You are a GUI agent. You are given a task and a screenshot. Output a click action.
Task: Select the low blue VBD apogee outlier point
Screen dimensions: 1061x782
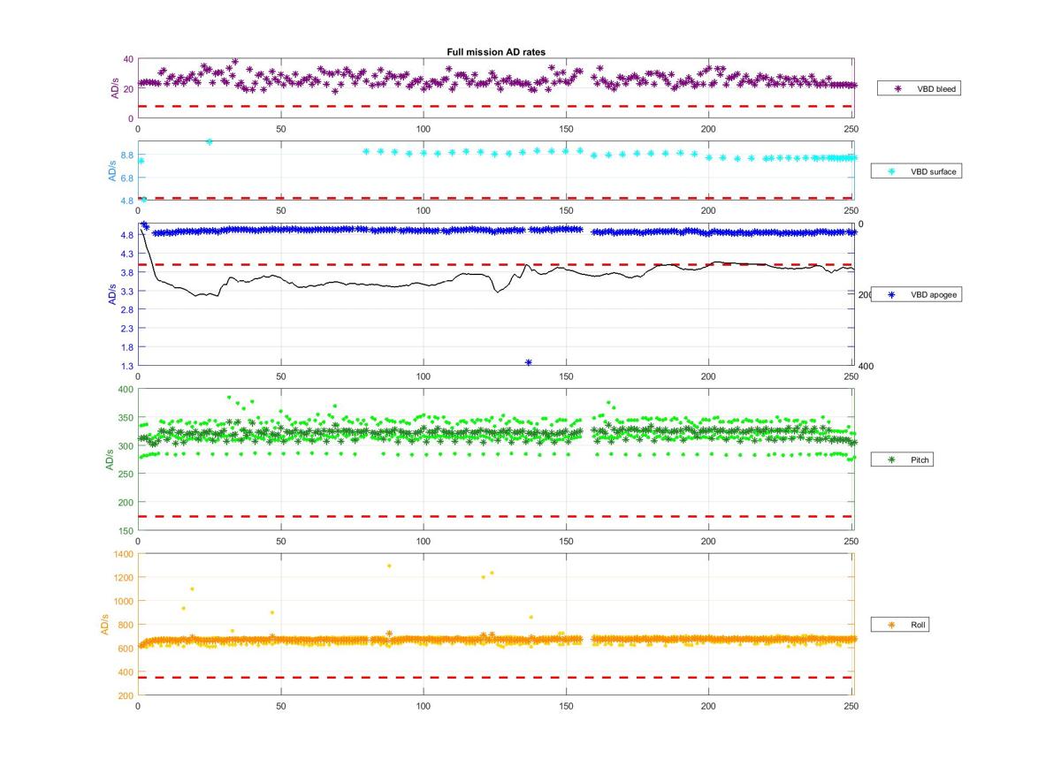pyautogui.click(x=529, y=362)
